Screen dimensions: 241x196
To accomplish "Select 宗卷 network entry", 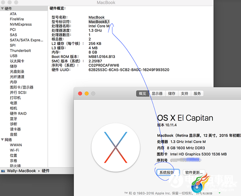I will 14,161.
